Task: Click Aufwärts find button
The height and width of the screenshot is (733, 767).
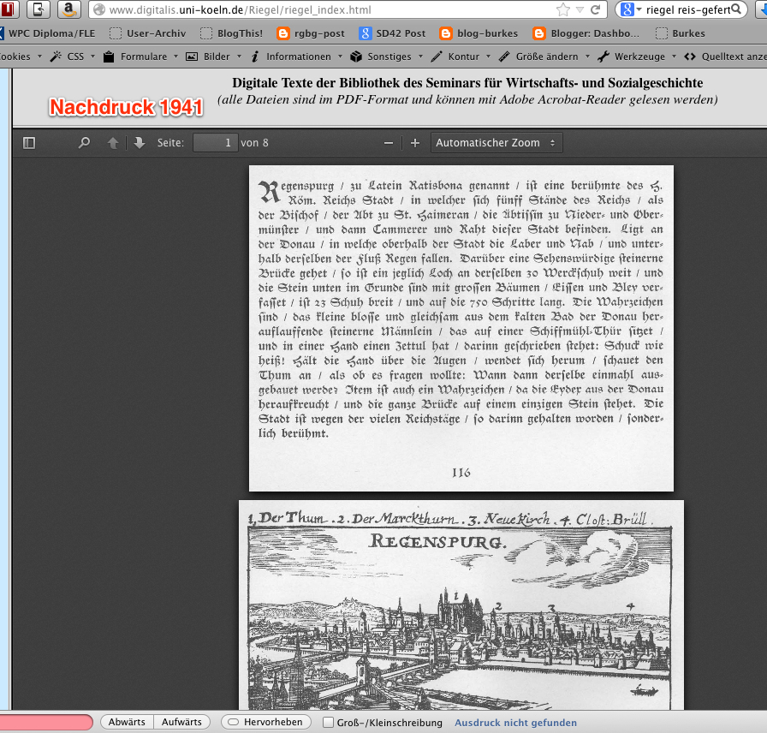Action: (181, 722)
